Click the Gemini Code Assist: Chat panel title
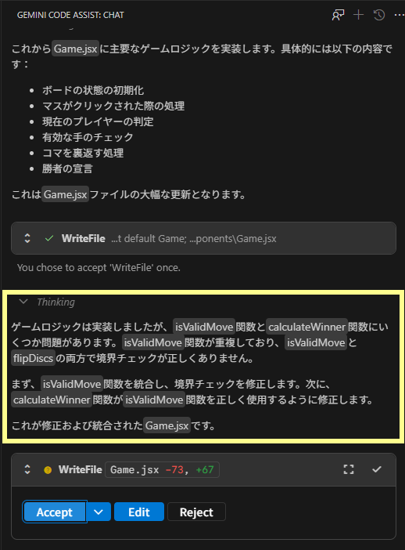This screenshot has width=405, height=550. (x=70, y=15)
